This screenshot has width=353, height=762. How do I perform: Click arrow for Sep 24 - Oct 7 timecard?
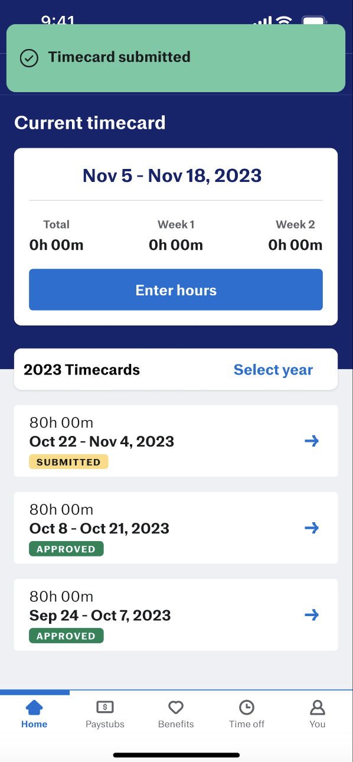(x=312, y=615)
